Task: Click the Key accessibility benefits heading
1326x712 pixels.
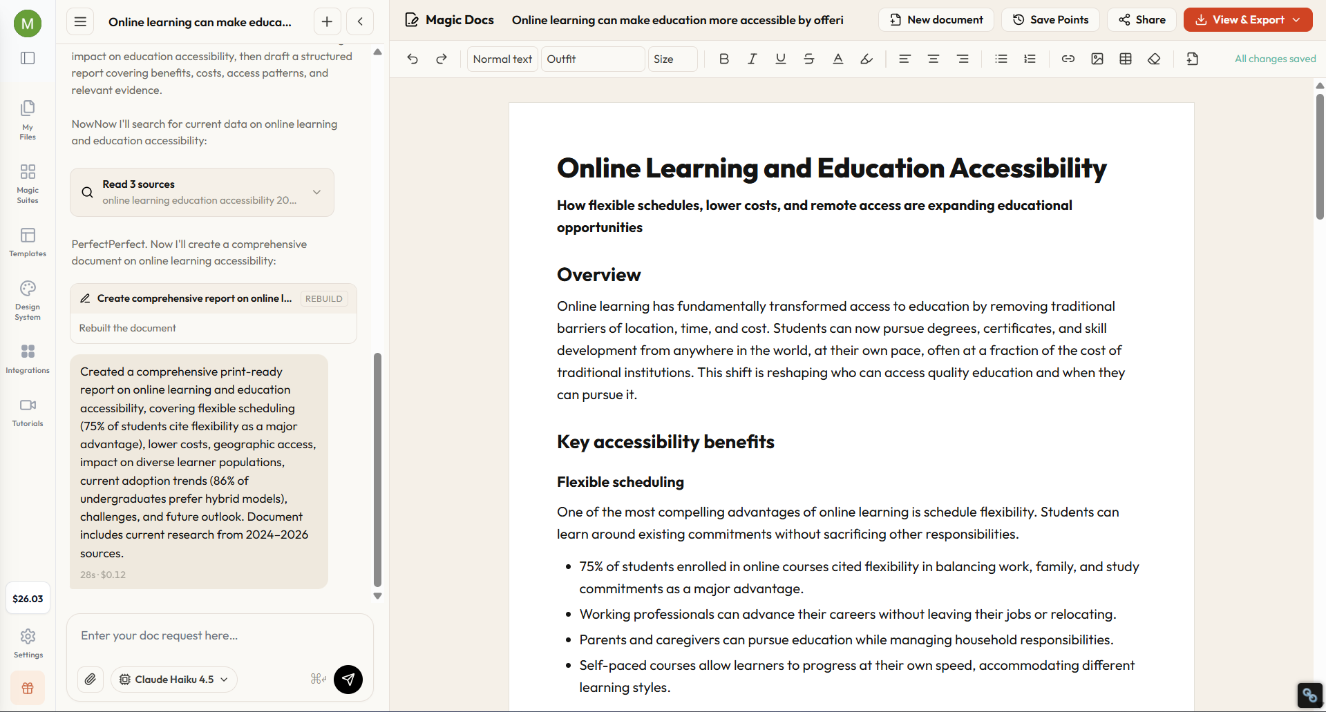Action: click(x=665, y=442)
